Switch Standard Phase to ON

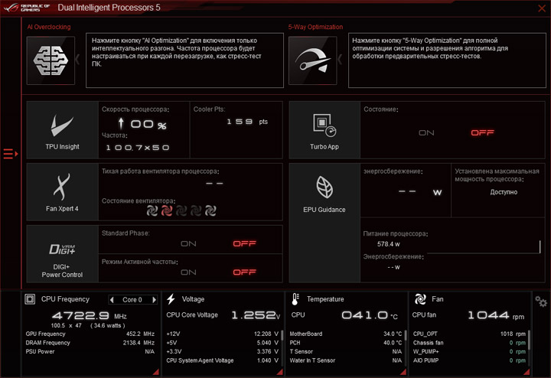(188, 244)
